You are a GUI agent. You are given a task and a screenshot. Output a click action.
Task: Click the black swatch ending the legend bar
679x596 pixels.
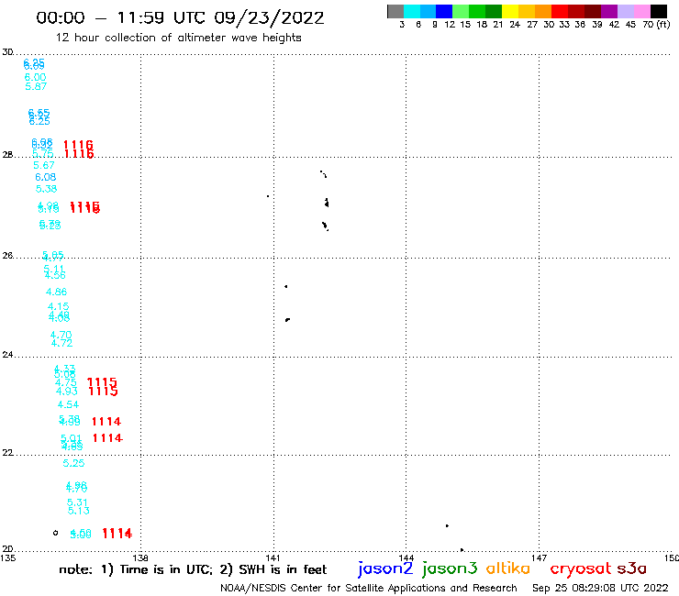(x=658, y=11)
